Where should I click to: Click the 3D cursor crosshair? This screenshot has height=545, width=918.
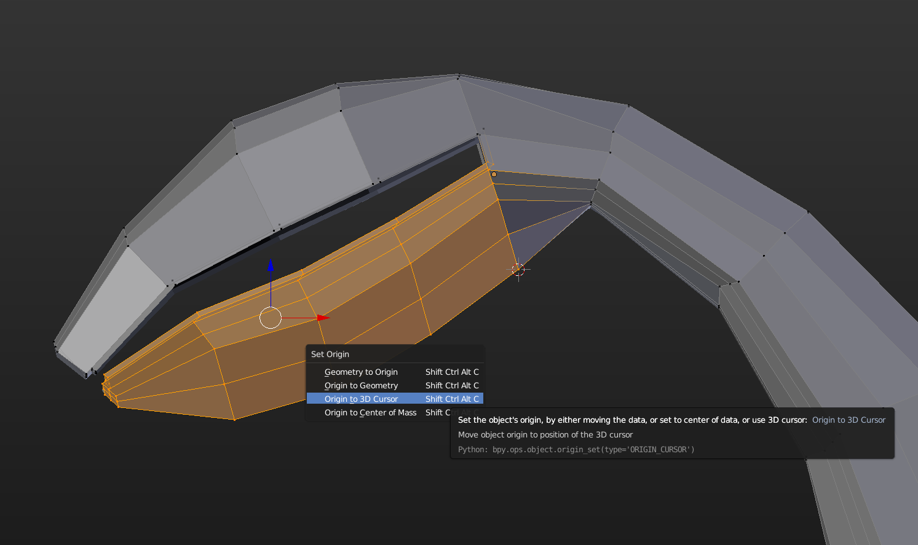point(518,269)
